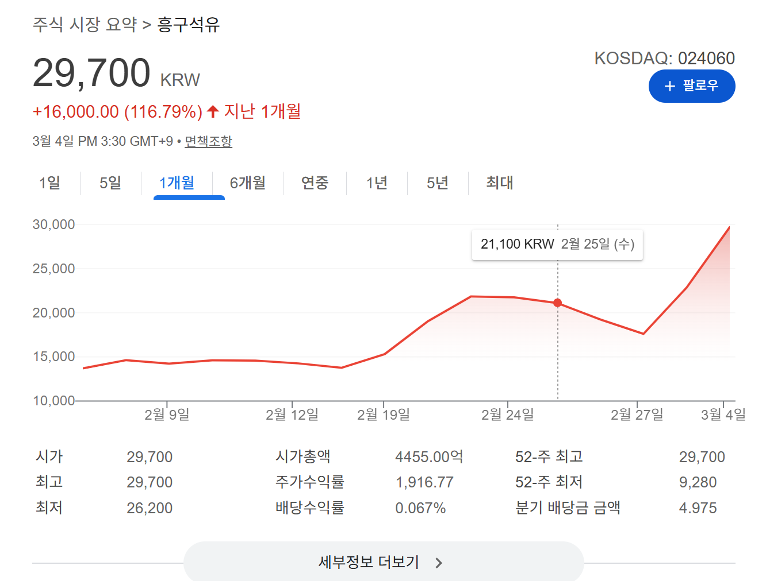Keep the 1개월 tab selected by clicking it

[177, 183]
